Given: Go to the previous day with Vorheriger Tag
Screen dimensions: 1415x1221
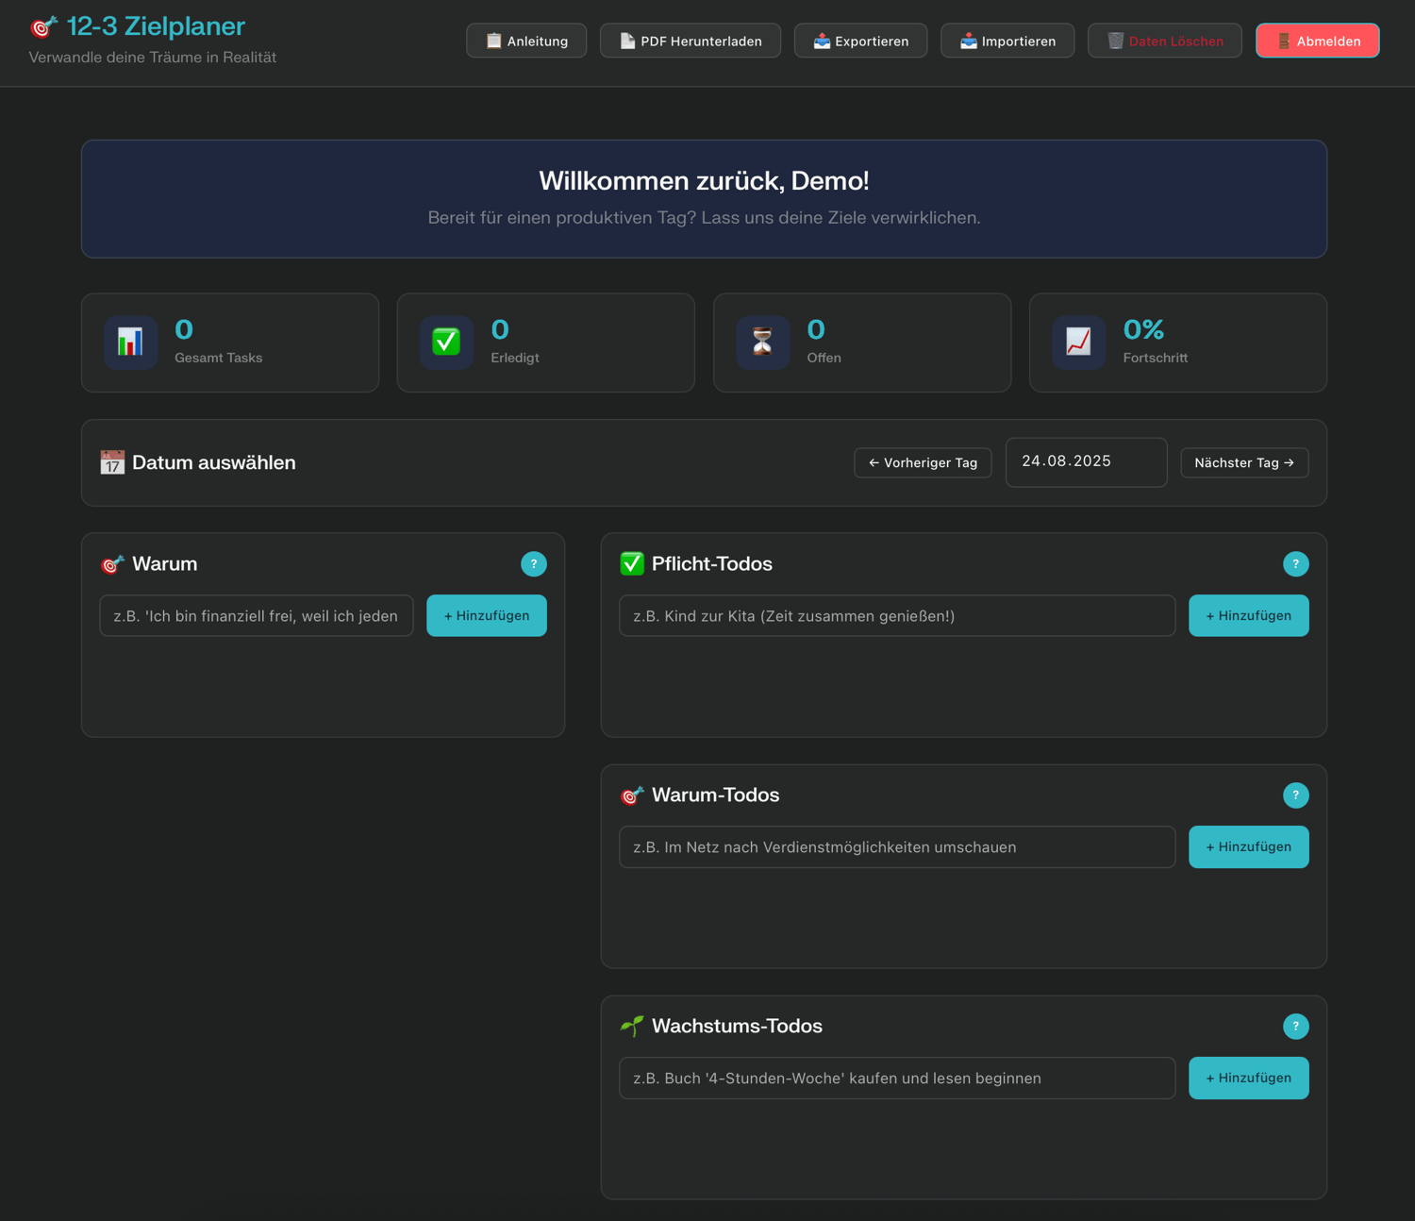Looking at the screenshot, I should [923, 462].
